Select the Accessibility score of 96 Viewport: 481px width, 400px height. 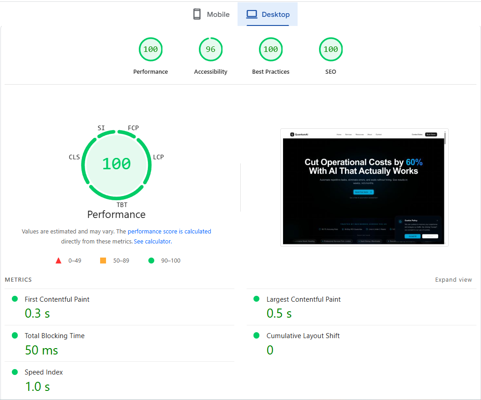(211, 49)
